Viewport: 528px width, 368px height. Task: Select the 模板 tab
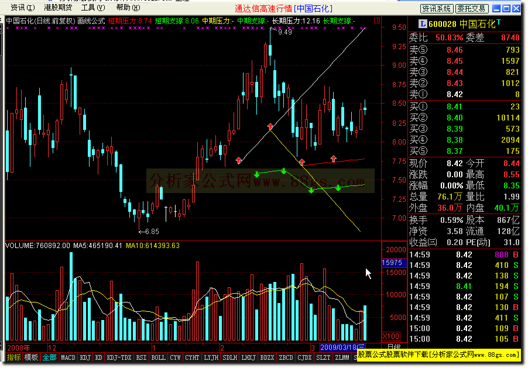31,357
